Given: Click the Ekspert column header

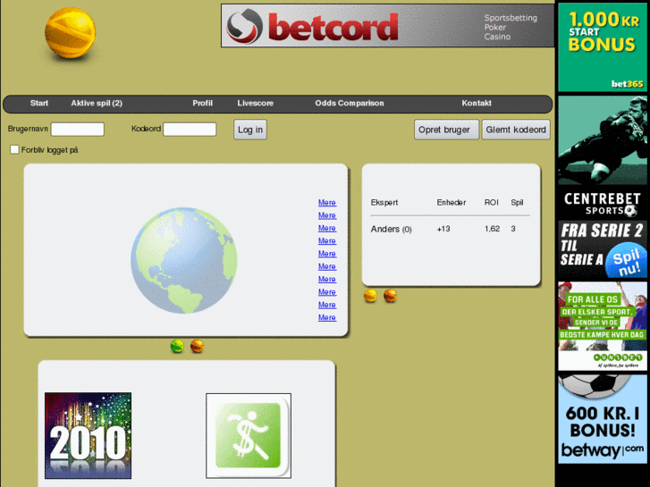Looking at the screenshot, I should [x=384, y=203].
